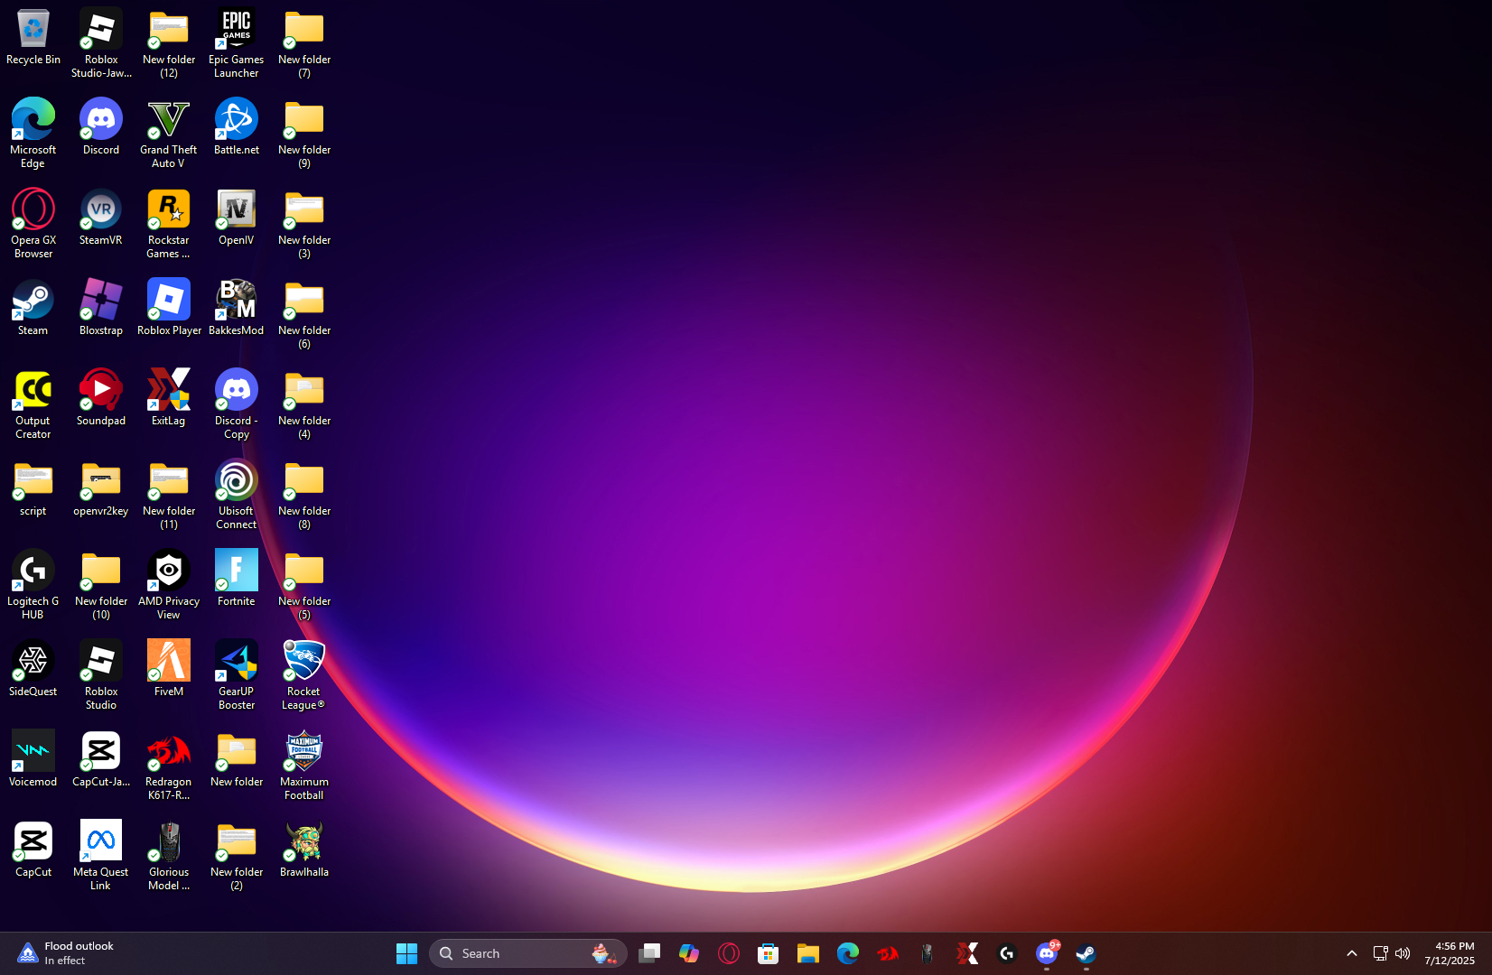Click the taskbar Search box
This screenshot has width=1492, height=975.
pos(528,953)
